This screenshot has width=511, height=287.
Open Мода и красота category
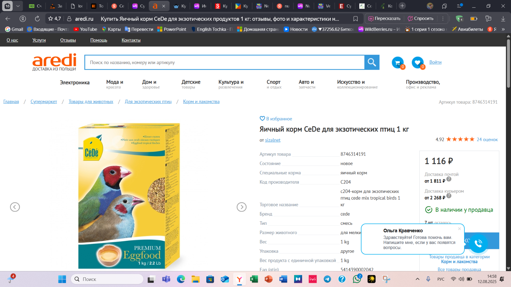(x=115, y=84)
